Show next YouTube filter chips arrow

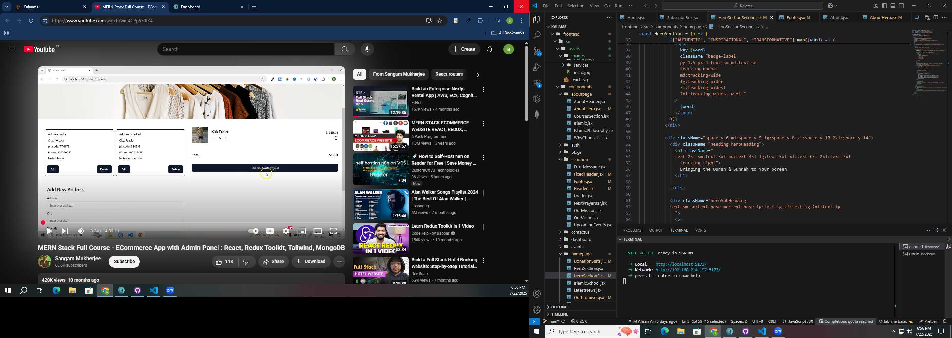click(x=477, y=75)
